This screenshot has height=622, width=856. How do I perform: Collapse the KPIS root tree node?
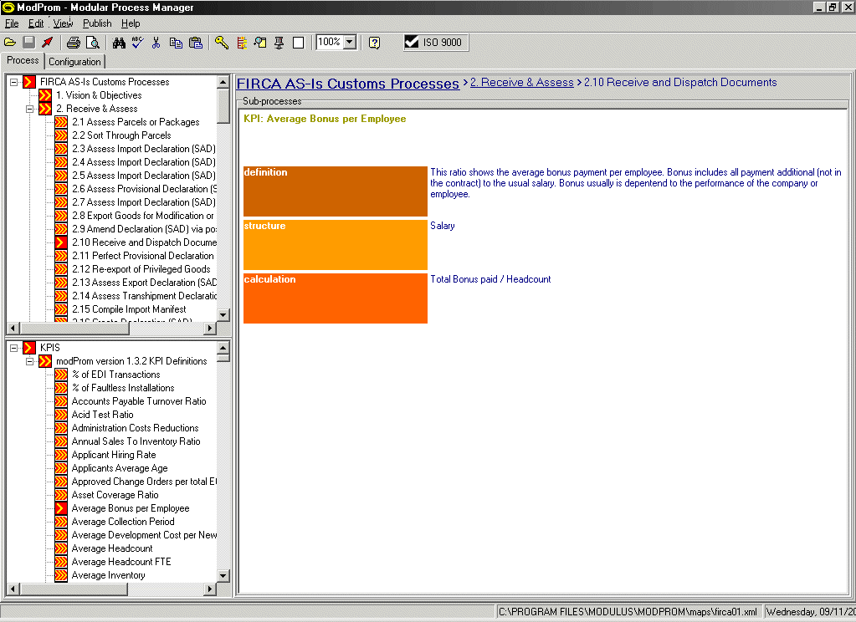click(13, 348)
